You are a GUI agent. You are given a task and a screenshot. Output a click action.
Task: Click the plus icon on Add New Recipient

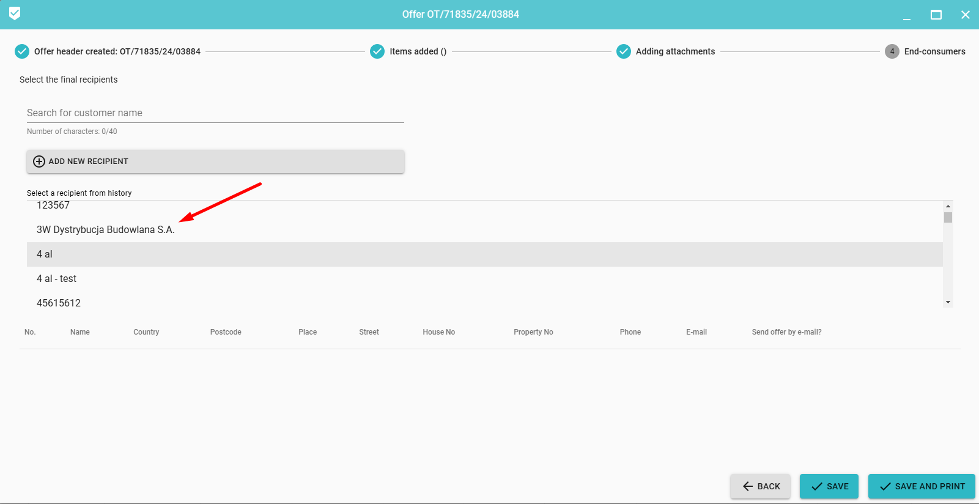pos(39,161)
